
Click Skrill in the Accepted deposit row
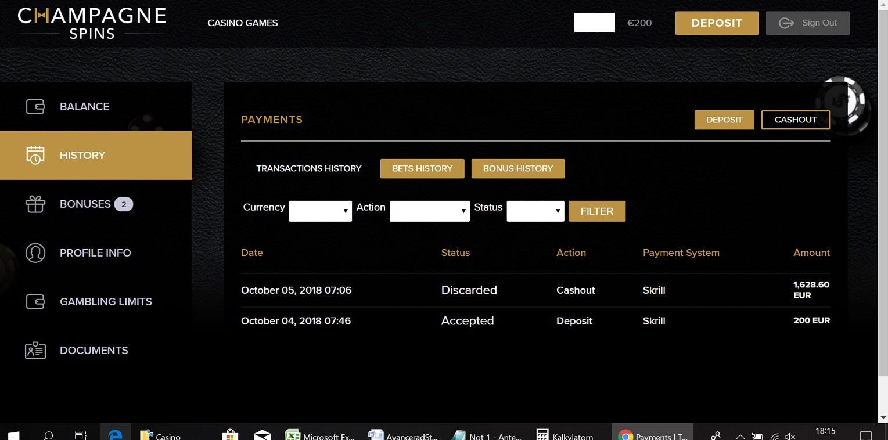pyautogui.click(x=654, y=321)
